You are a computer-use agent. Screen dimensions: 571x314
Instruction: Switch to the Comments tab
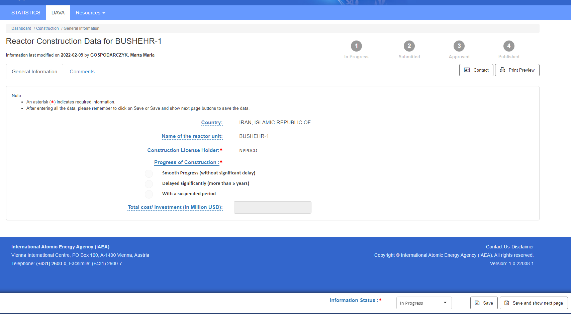point(82,72)
